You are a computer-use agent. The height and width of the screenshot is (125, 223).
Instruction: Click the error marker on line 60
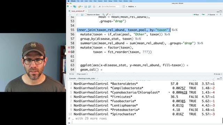(x=69, y=52)
